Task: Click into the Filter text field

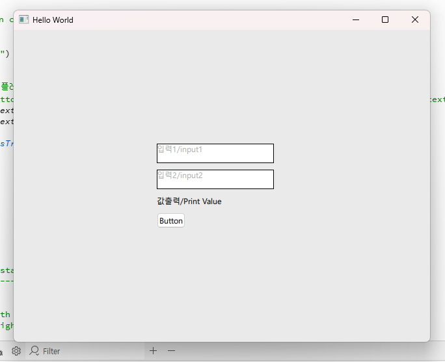Action: click(x=91, y=351)
